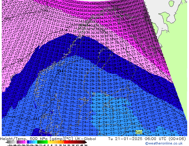Click the Height/Temp. 500 hPa map title
189x146 pixels.
point(48,139)
